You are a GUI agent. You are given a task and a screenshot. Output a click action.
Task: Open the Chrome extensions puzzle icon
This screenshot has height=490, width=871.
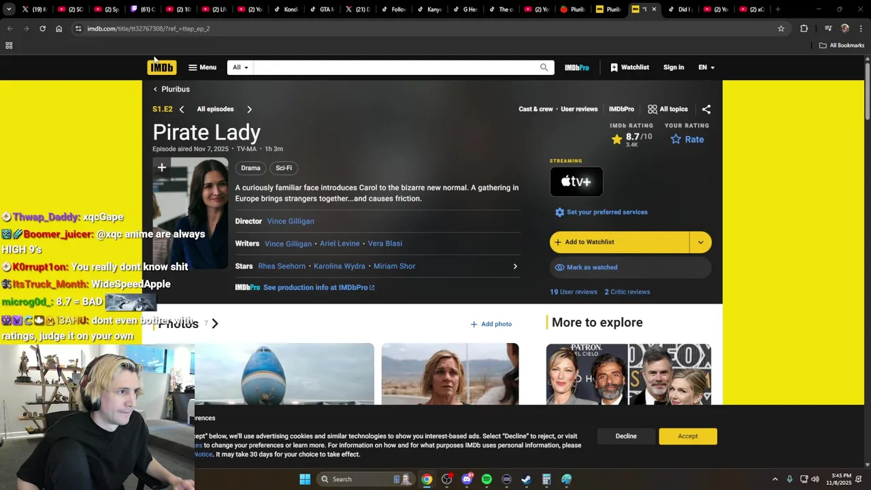pos(804,29)
